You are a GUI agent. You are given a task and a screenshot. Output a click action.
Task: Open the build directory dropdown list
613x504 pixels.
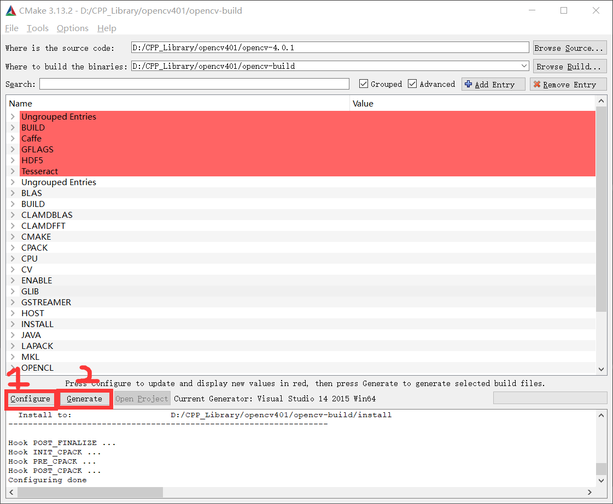click(524, 66)
